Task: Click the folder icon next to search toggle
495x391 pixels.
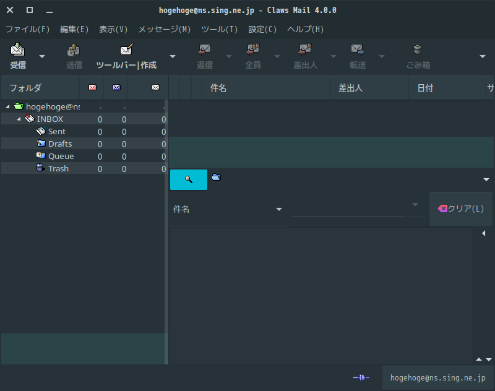Action: [216, 177]
